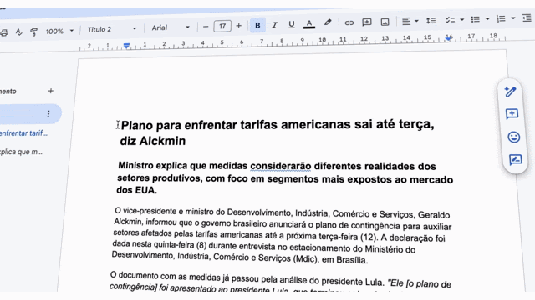This screenshot has width=535, height=300.
Task: Click the checklist icon
Action: (x=450, y=20)
